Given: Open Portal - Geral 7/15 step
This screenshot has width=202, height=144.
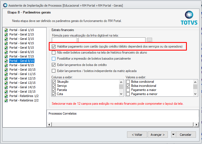Looking at the screenshot, I should [21, 56].
